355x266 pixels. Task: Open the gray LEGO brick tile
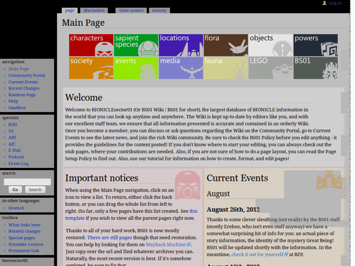[271, 68]
